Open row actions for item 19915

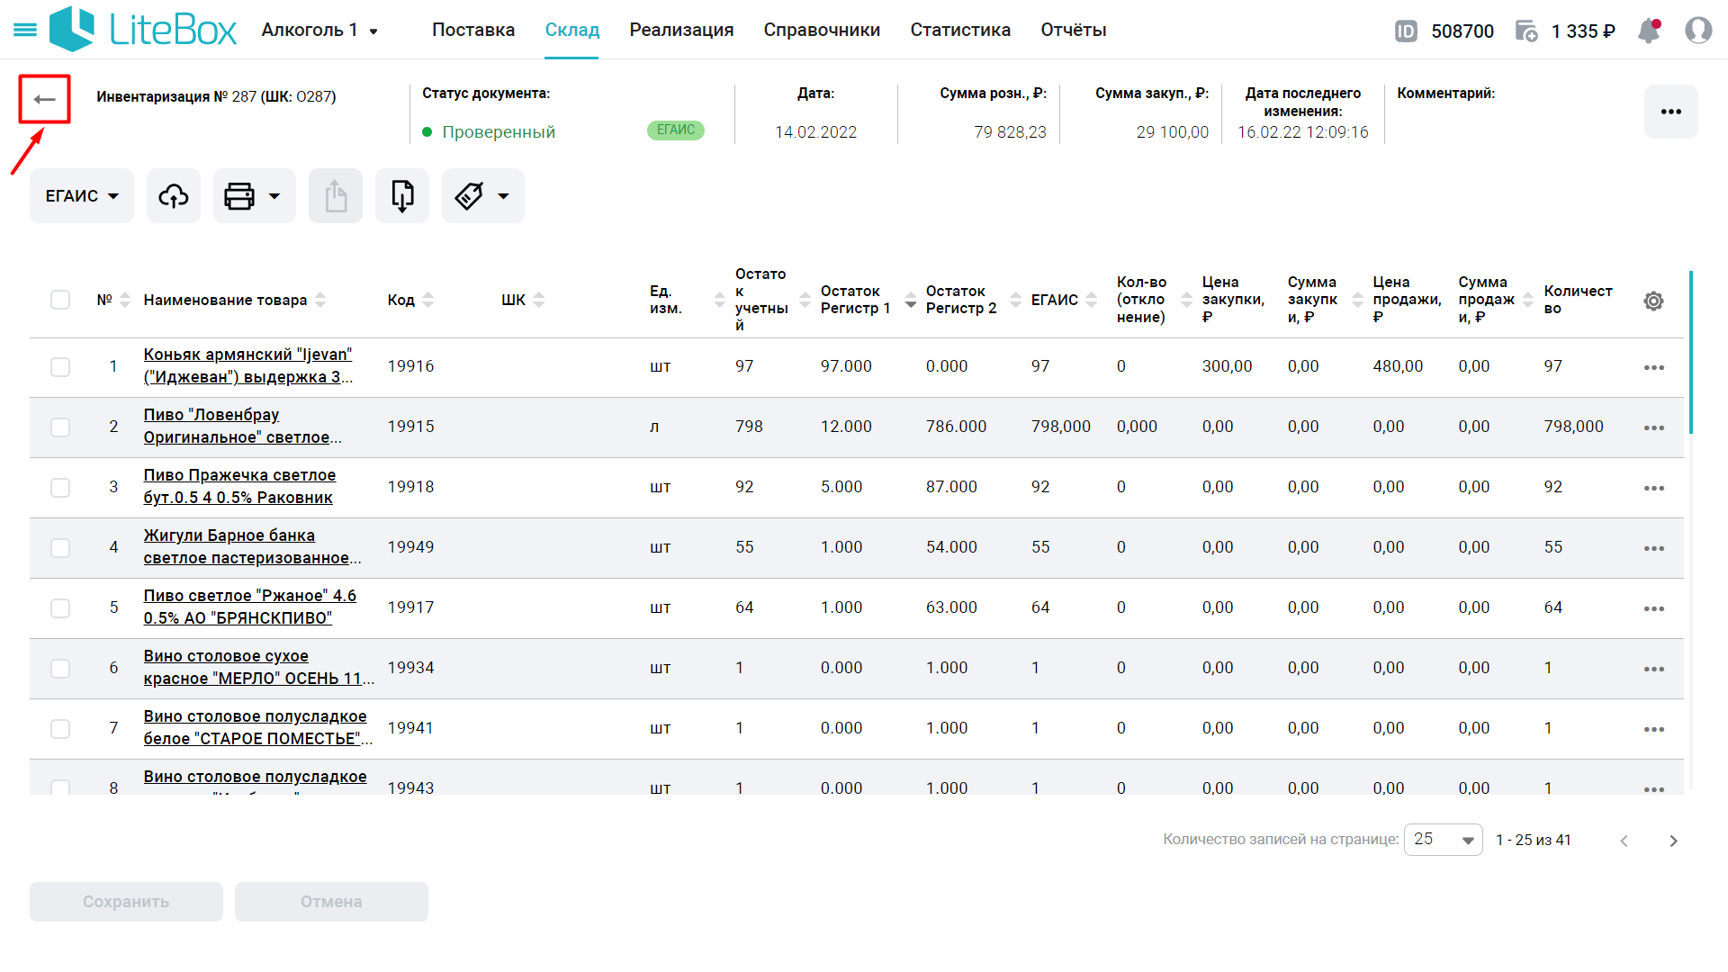[x=1654, y=427]
